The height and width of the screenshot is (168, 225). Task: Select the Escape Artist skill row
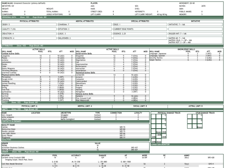coord(38,79)
